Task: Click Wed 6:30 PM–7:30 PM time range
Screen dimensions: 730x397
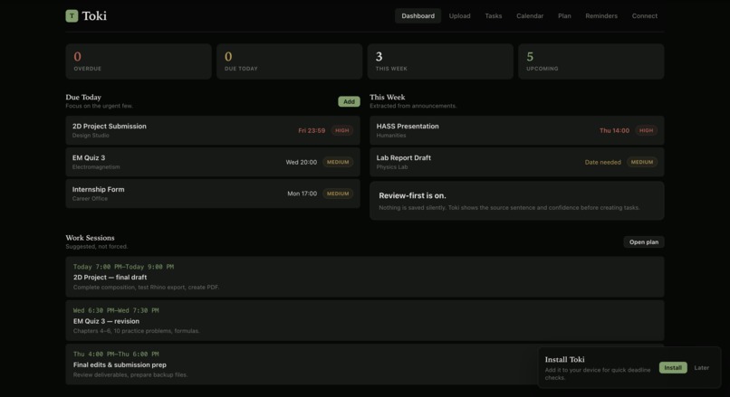Action: click(116, 310)
